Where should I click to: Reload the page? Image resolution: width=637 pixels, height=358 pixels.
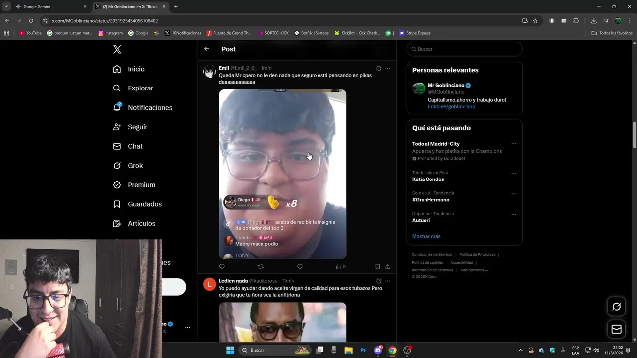pos(31,21)
